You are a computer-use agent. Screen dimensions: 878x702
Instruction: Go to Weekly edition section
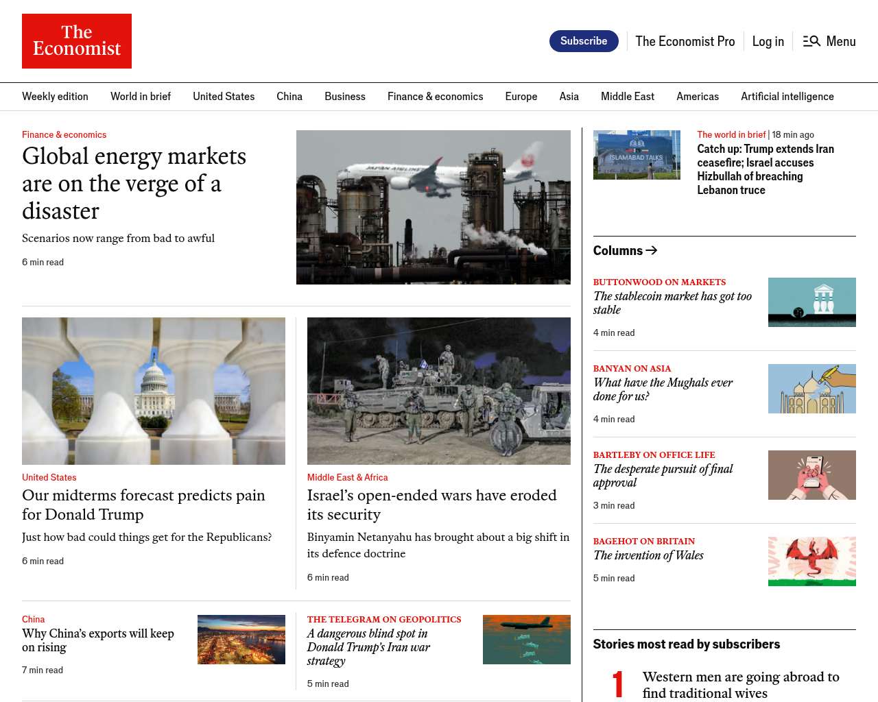[55, 97]
